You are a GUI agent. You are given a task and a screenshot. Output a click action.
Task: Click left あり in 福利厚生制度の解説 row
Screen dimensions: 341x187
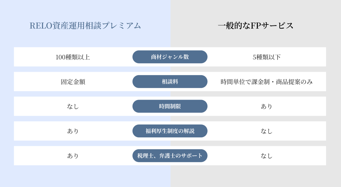click(x=73, y=131)
